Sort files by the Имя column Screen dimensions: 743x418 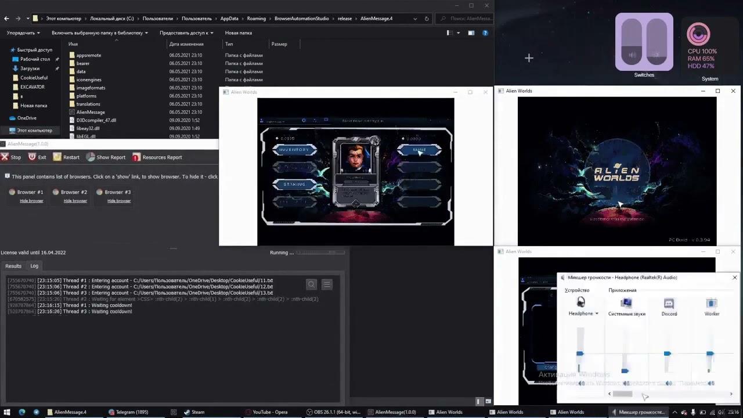[x=73, y=44]
